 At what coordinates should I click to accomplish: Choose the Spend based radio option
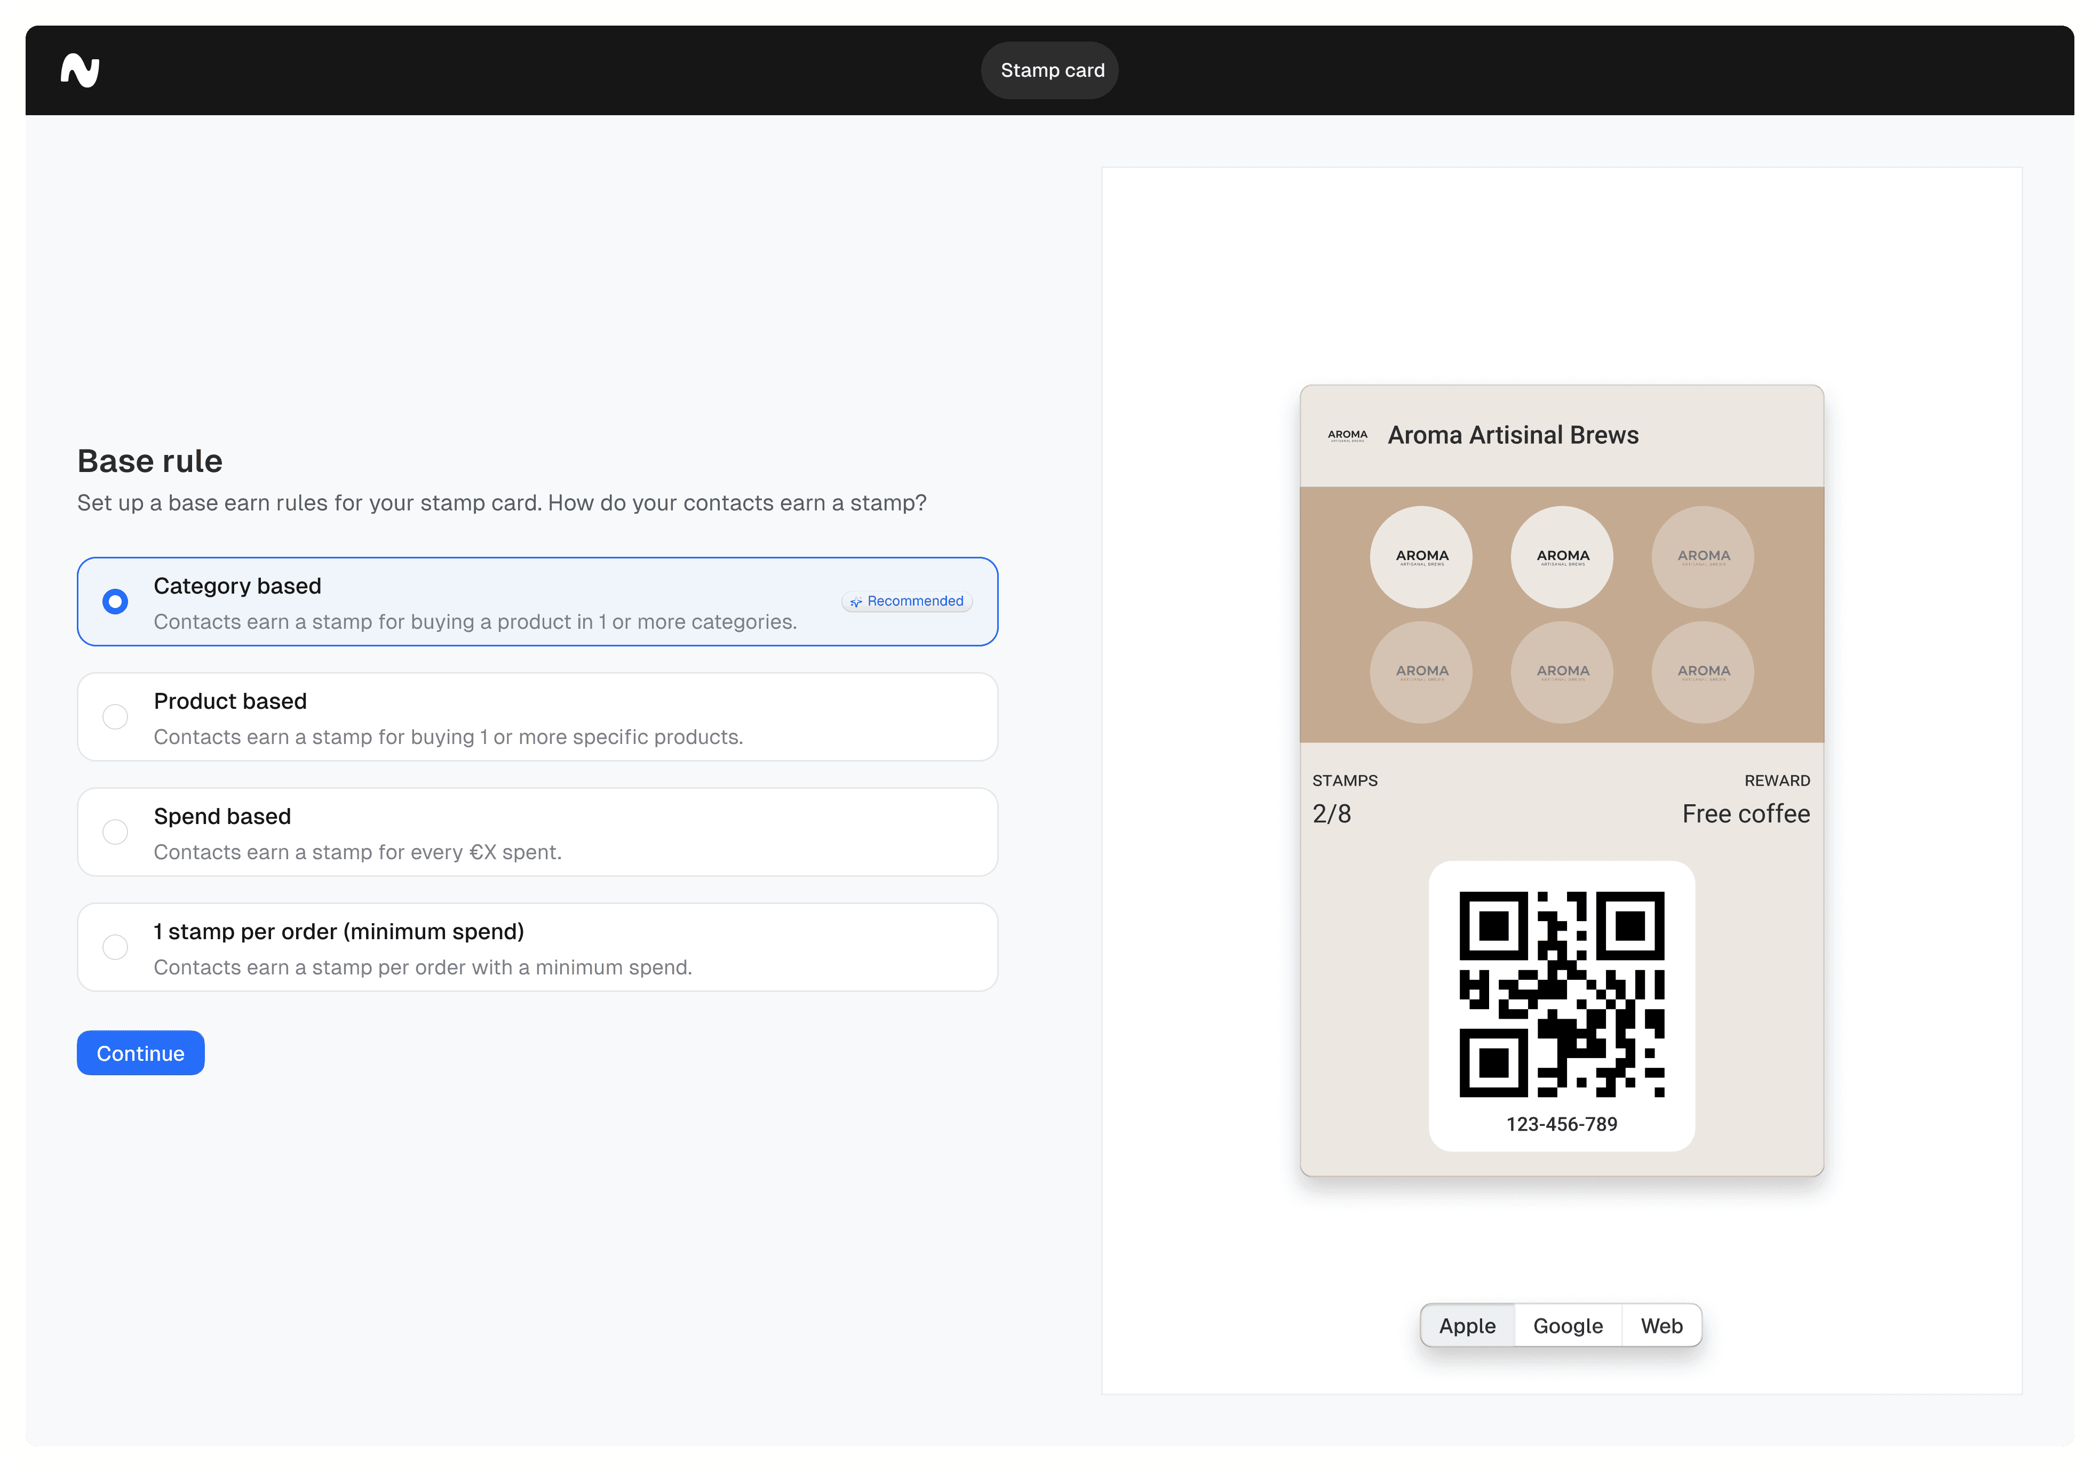[x=115, y=832]
